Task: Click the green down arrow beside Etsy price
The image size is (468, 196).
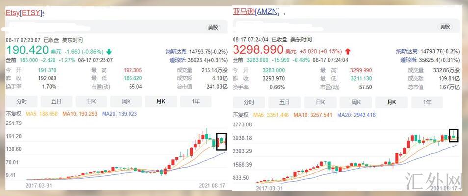Action: (x=109, y=52)
